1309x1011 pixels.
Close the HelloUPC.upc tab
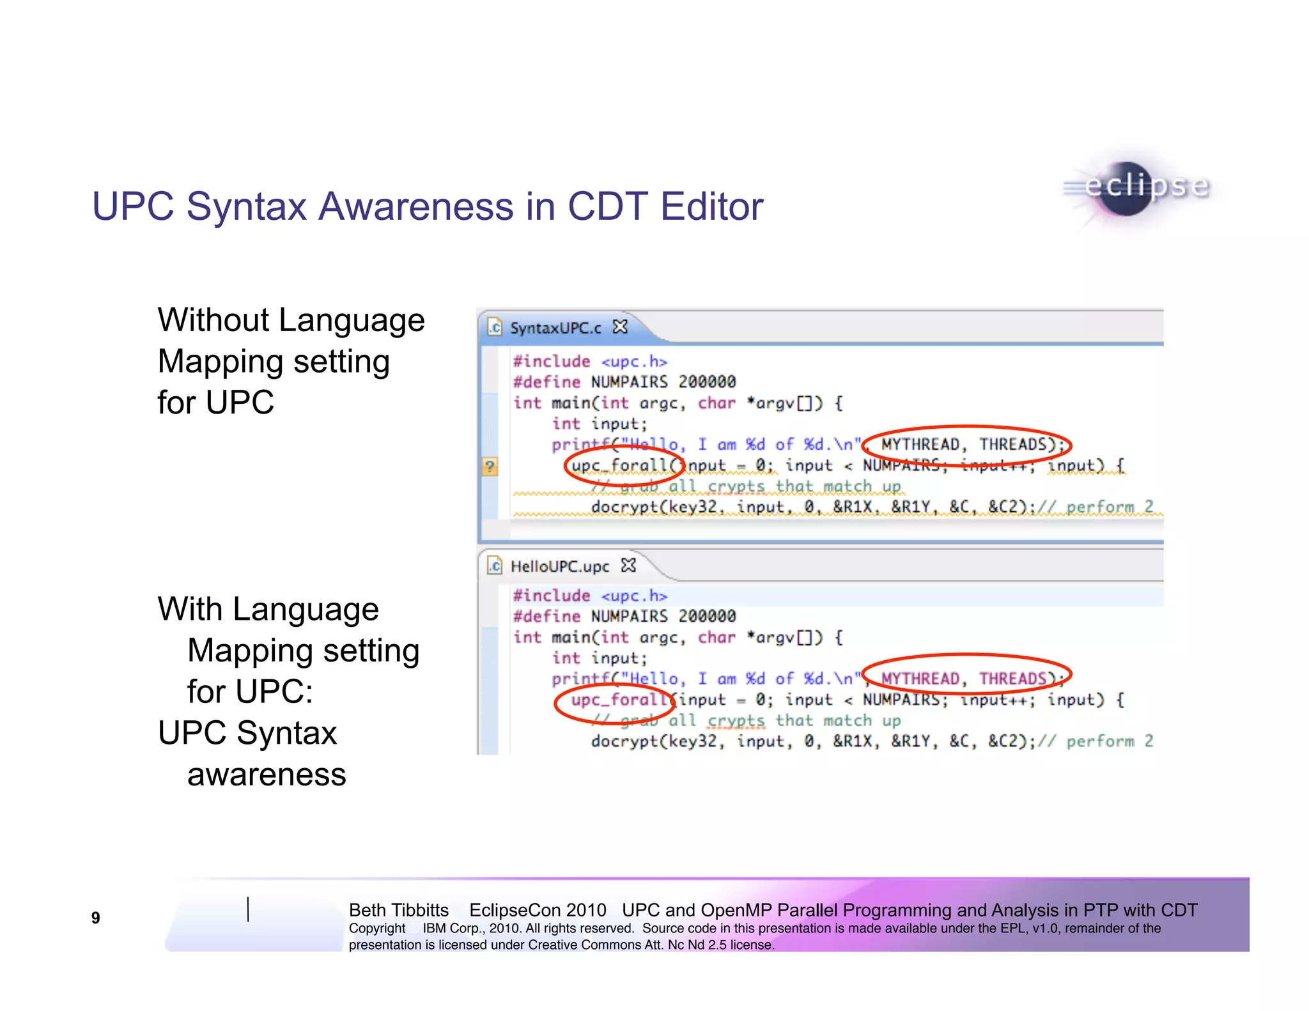629,566
